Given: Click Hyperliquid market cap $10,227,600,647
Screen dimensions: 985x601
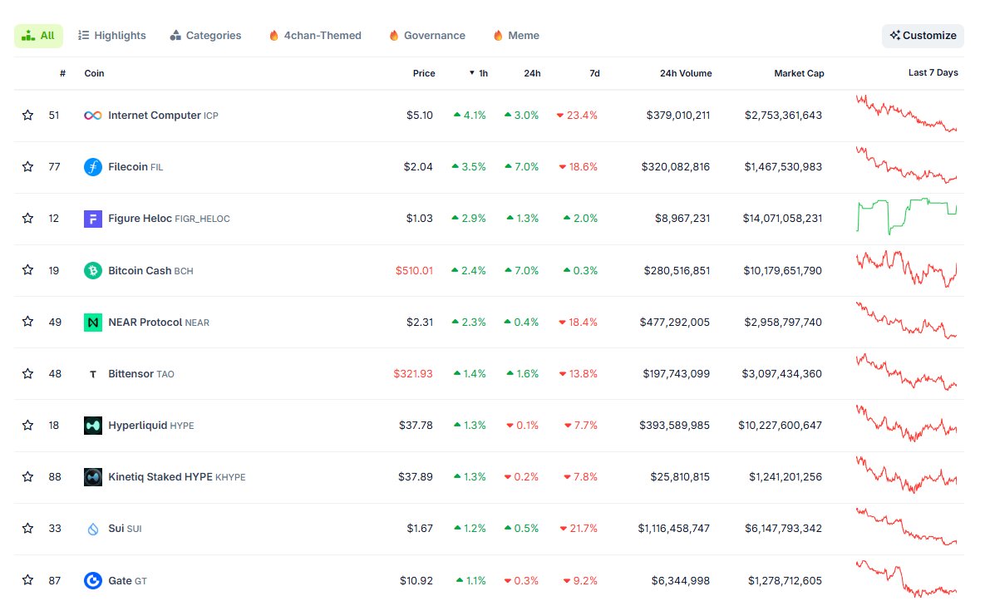Looking at the screenshot, I should point(780,425).
